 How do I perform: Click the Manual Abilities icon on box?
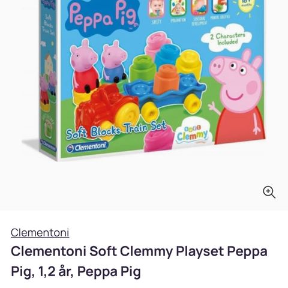[220, 7]
